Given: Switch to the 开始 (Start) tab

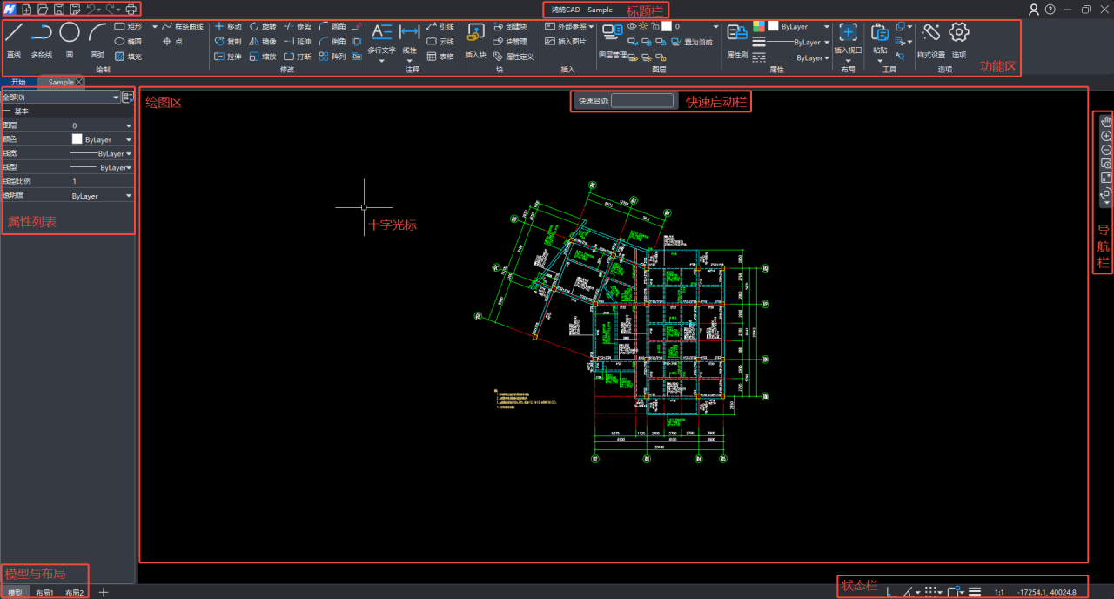Looking at the screenshot, I should pos(18,82).
